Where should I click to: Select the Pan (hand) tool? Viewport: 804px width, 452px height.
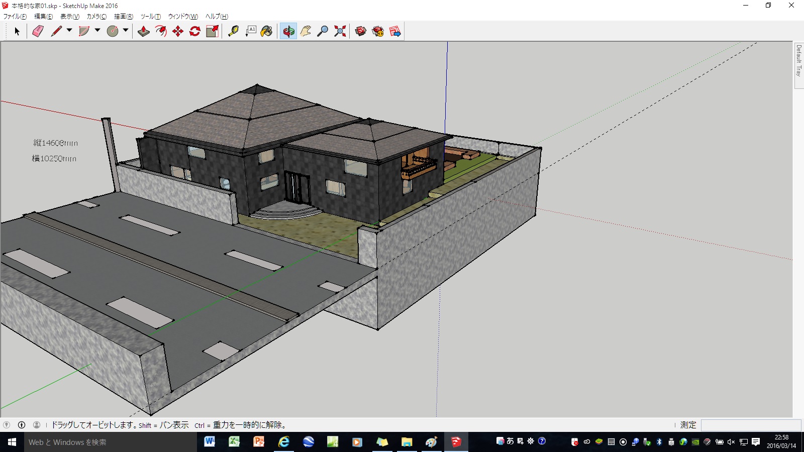point(305,31)
